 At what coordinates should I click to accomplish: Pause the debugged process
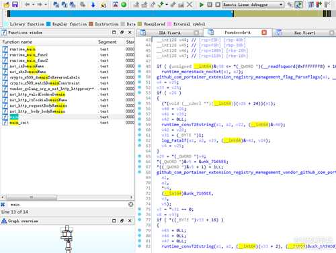coord(210,5)
